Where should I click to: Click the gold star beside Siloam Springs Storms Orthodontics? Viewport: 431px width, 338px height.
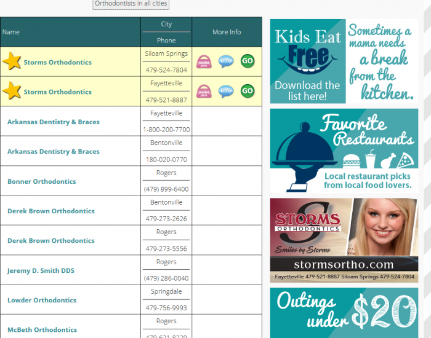(x=12, y=61)
